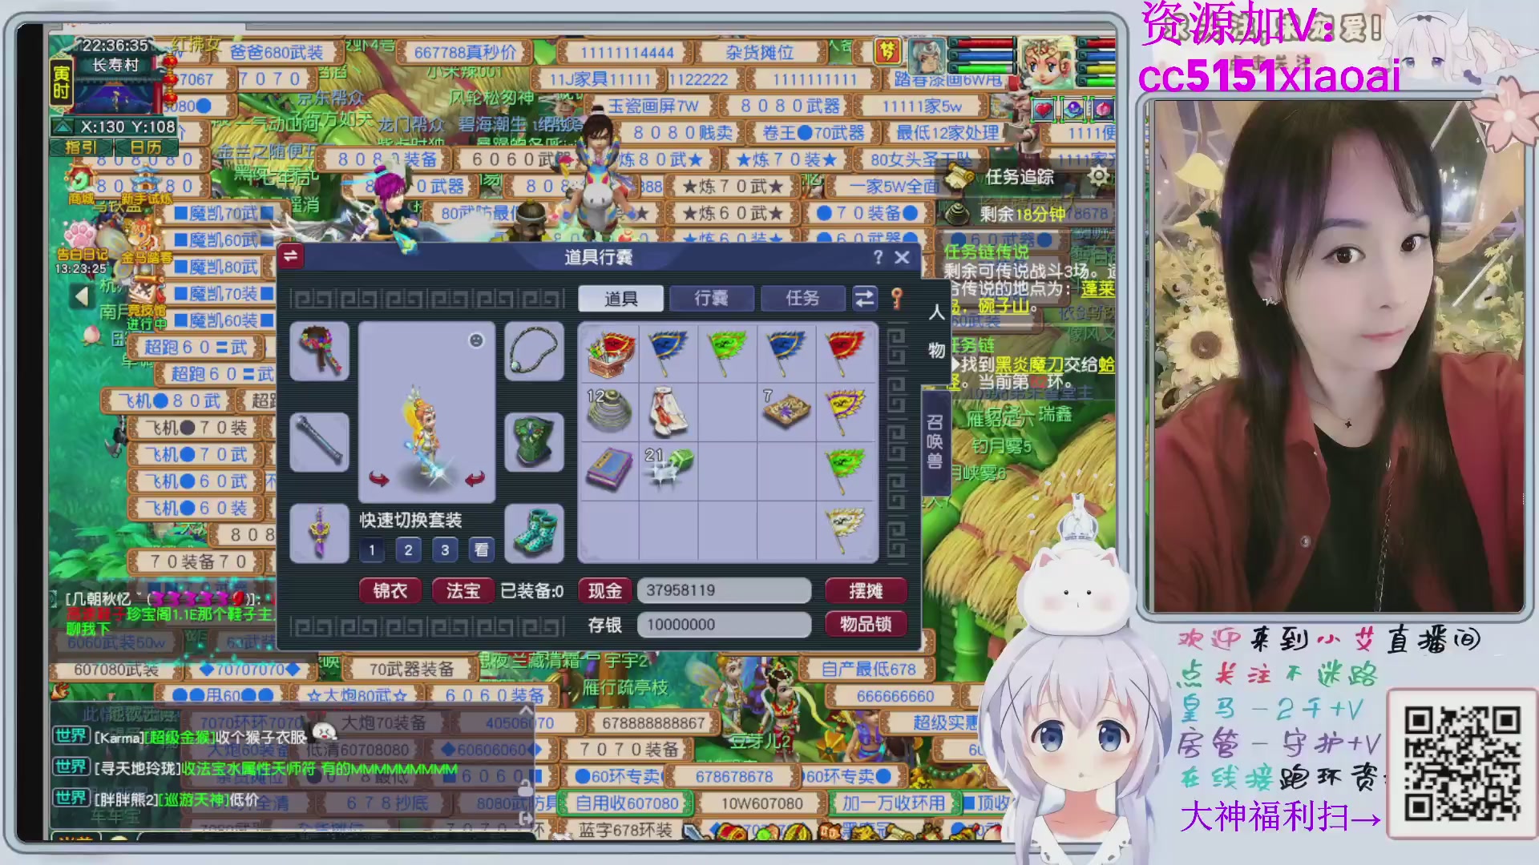Screen dimensions: 1539x865
Task: Click the green armor equipment slot
Action: [534, 441]
